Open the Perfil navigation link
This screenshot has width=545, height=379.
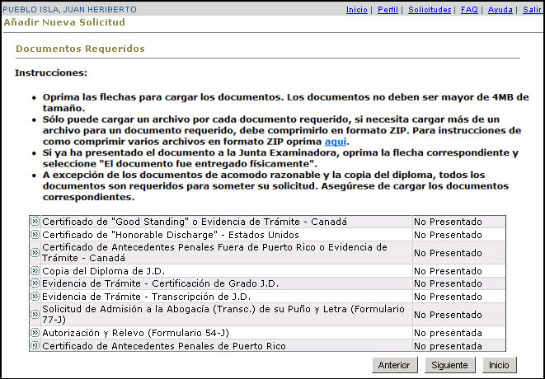388,10
